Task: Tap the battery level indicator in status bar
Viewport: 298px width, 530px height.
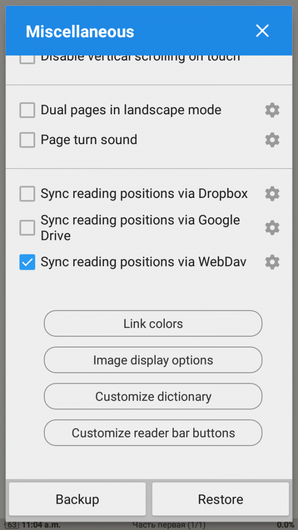Action: point(9,525)
